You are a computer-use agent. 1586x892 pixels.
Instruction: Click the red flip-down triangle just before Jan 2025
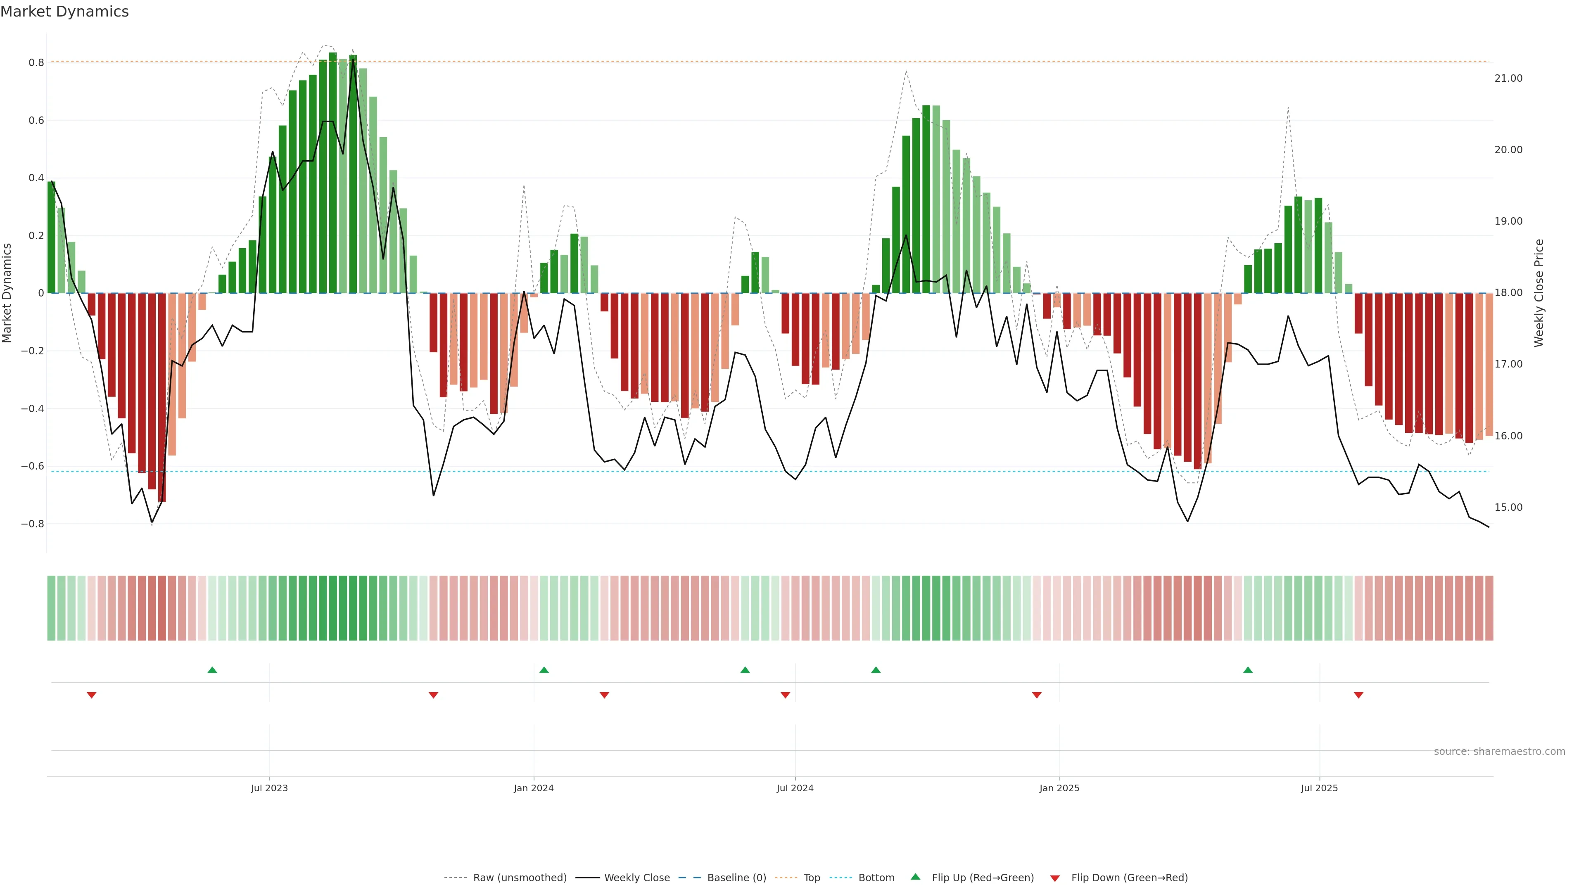(1036, 695)
